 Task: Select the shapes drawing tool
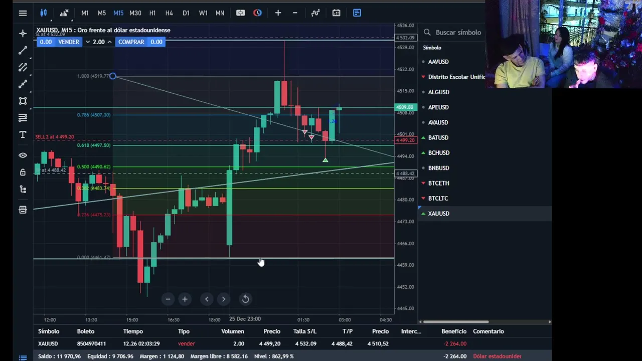click(23, 101)
